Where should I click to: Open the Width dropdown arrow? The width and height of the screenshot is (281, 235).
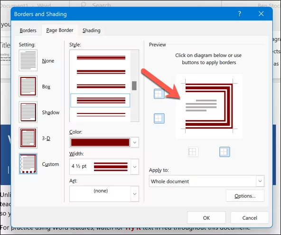tap(135, 167)
